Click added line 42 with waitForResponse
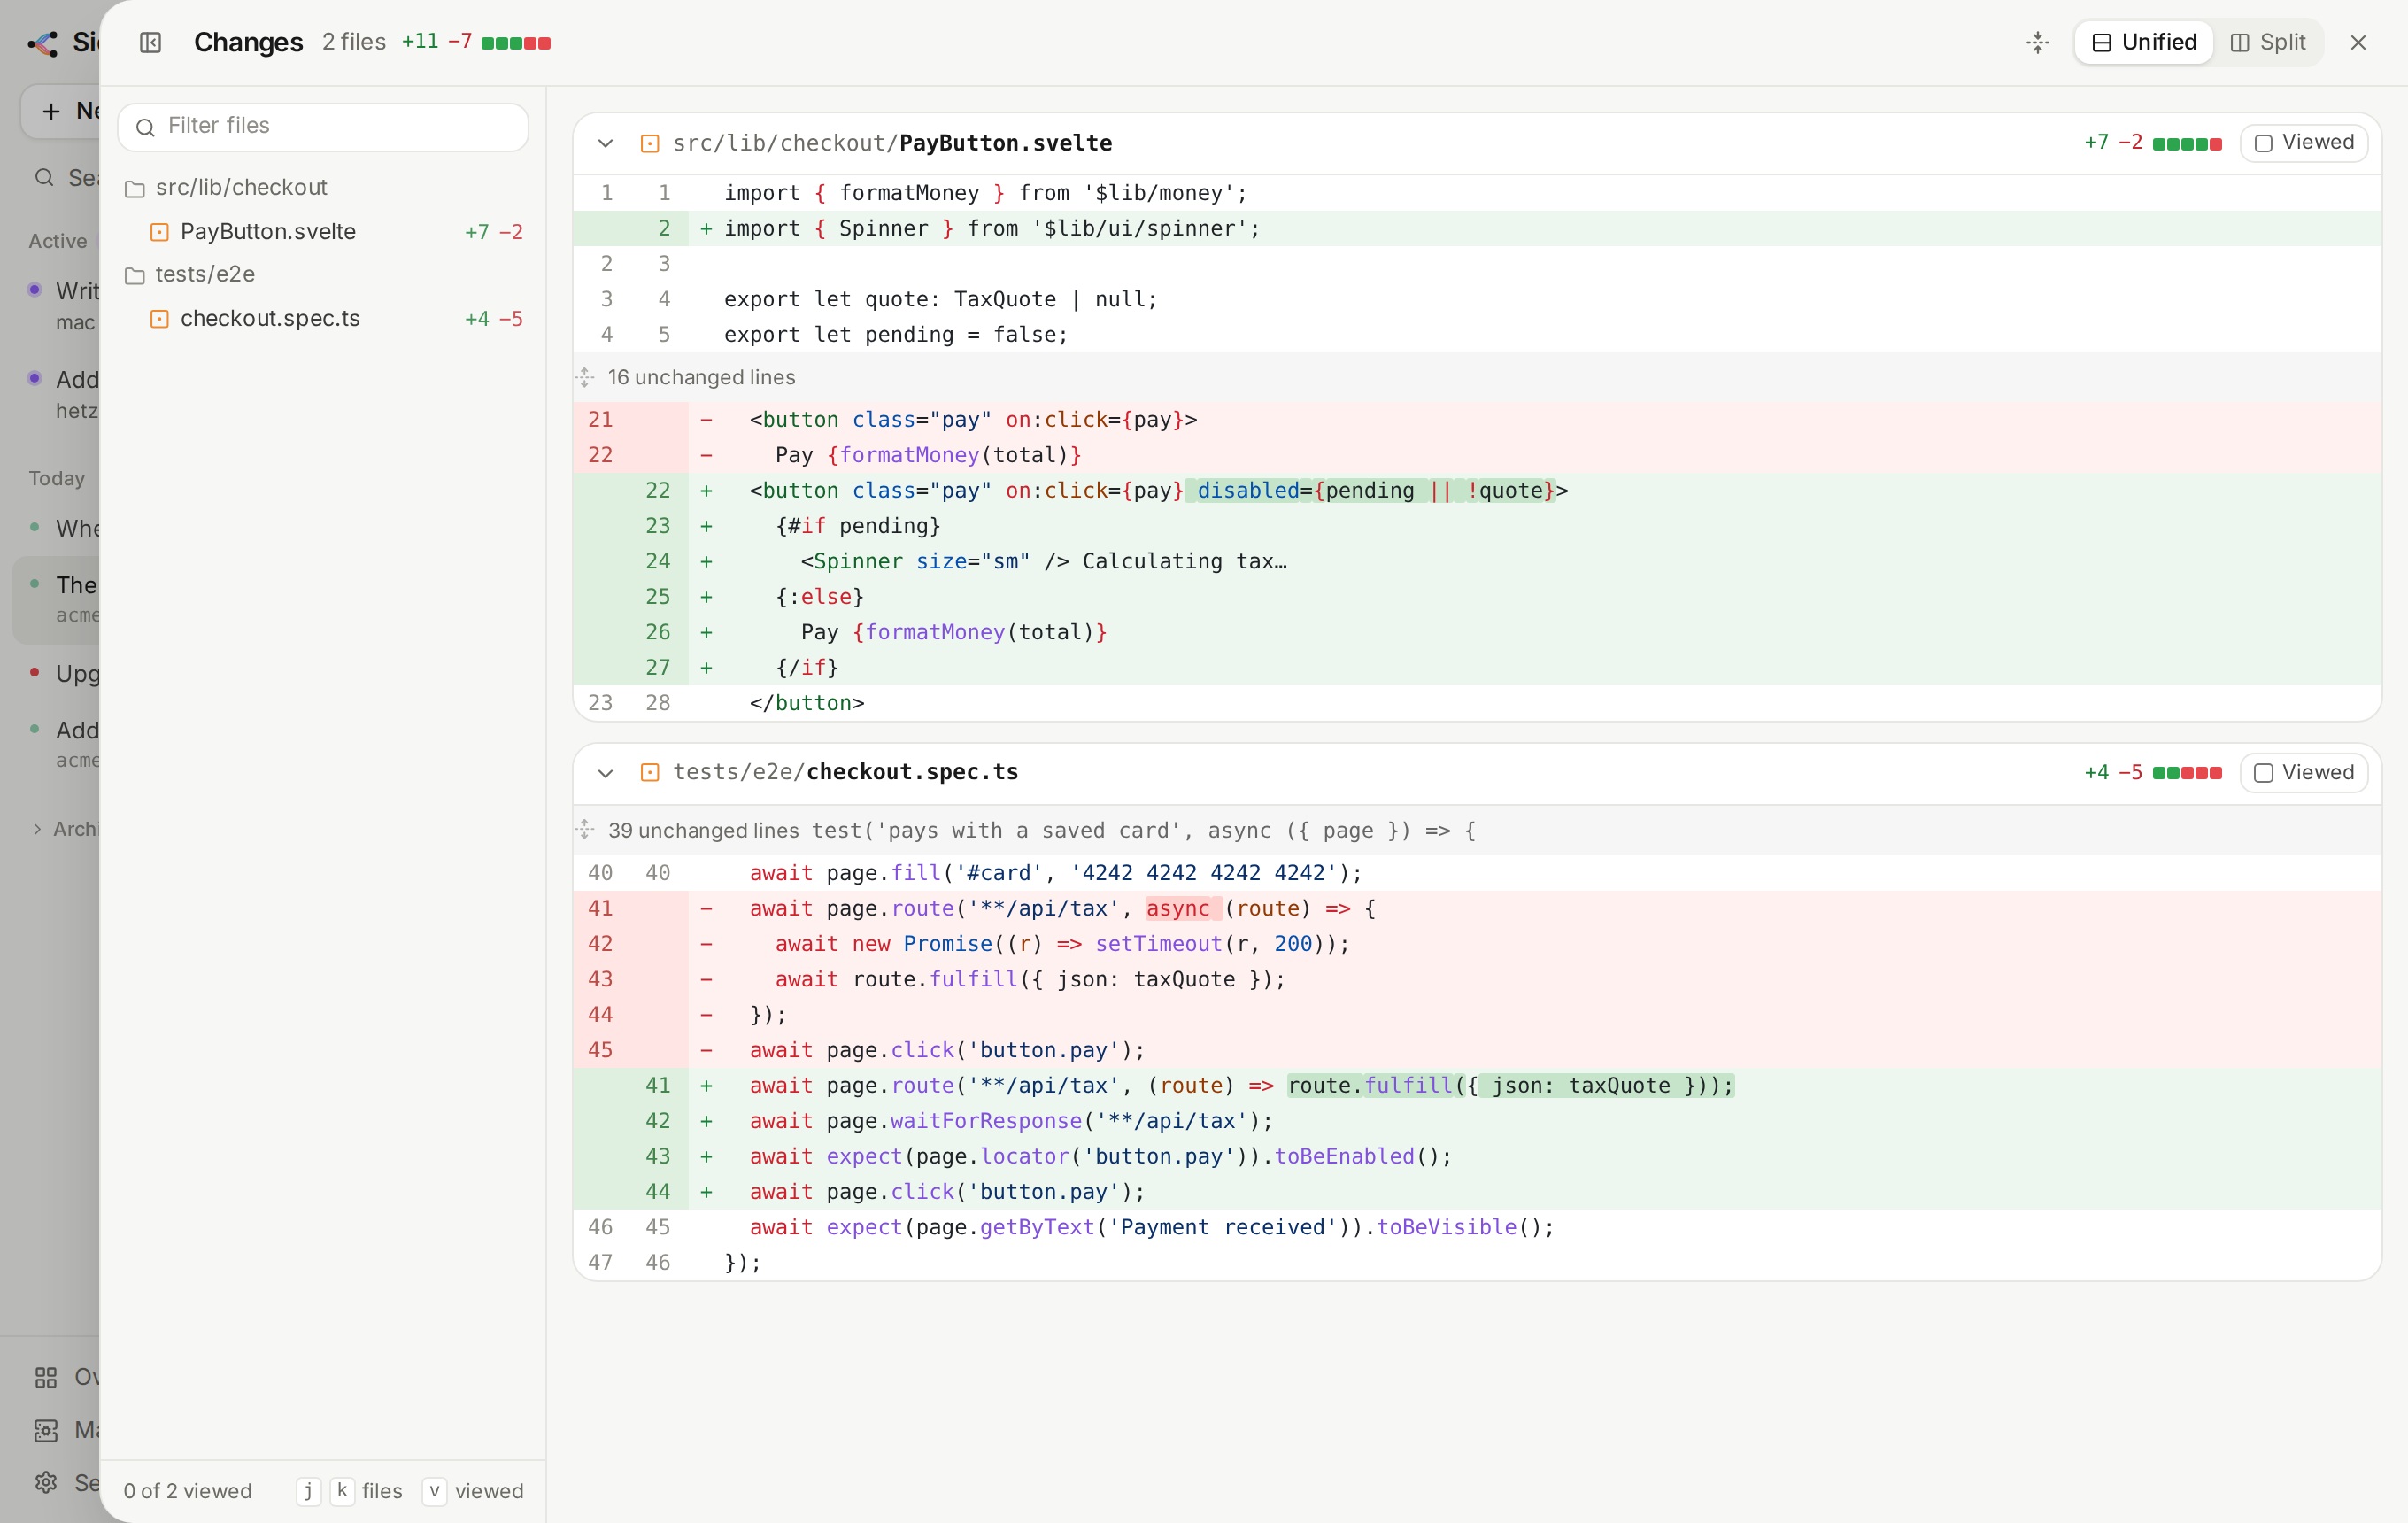Viewport: 2408px width, 1523px height. pyautogui.click(x=1477, y=1121)
